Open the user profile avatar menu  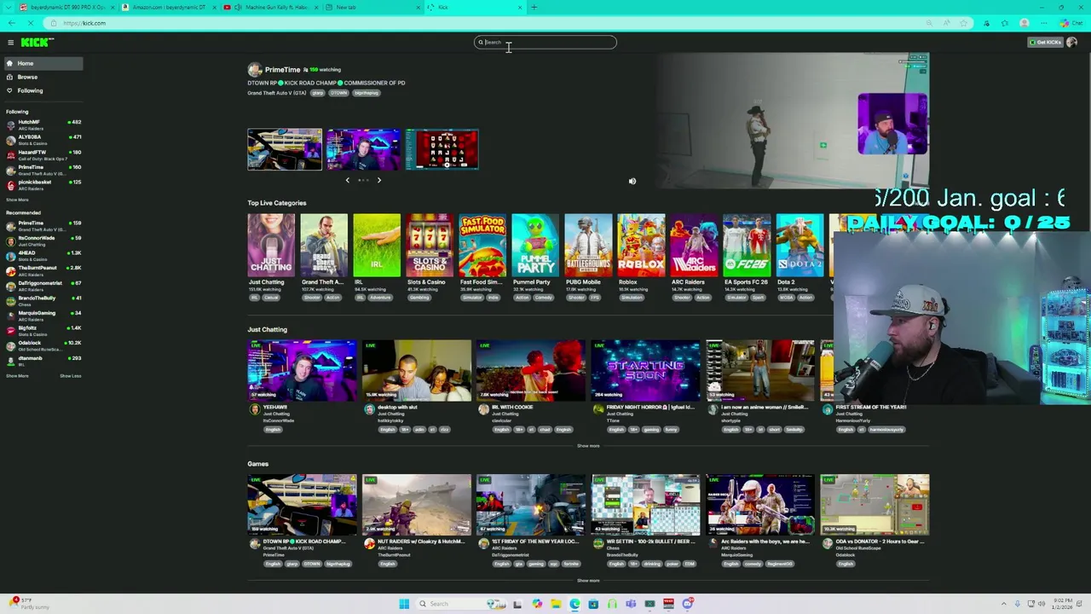[1072, 42]
